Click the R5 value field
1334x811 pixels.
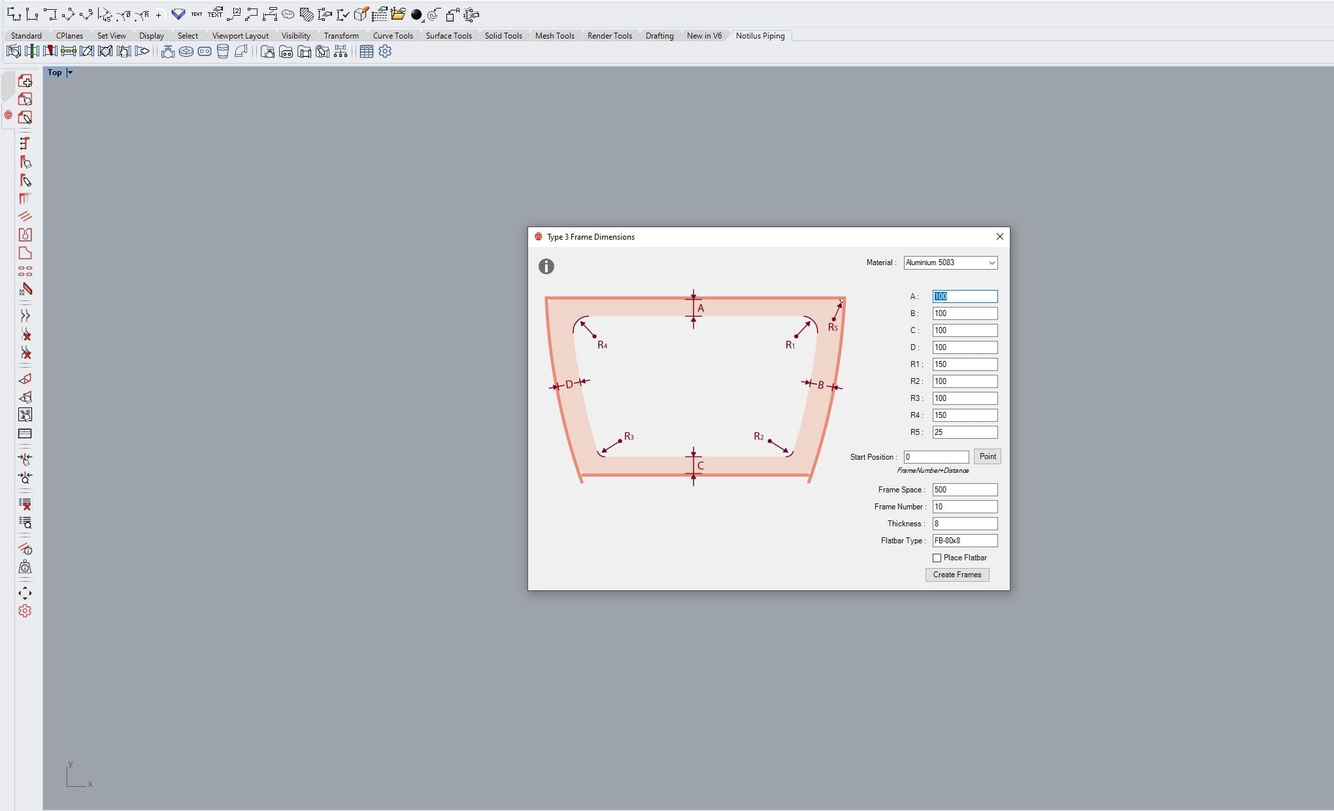[964, 432]
